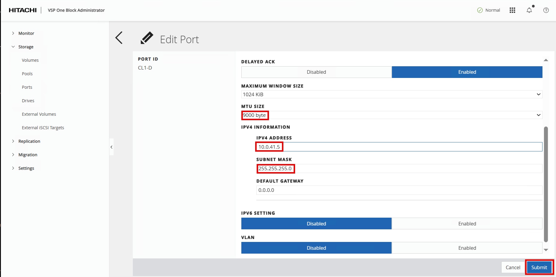Open the app launcher grid icon
The width and height of the screenshot is (556, 277).
(x=512, y=10)
